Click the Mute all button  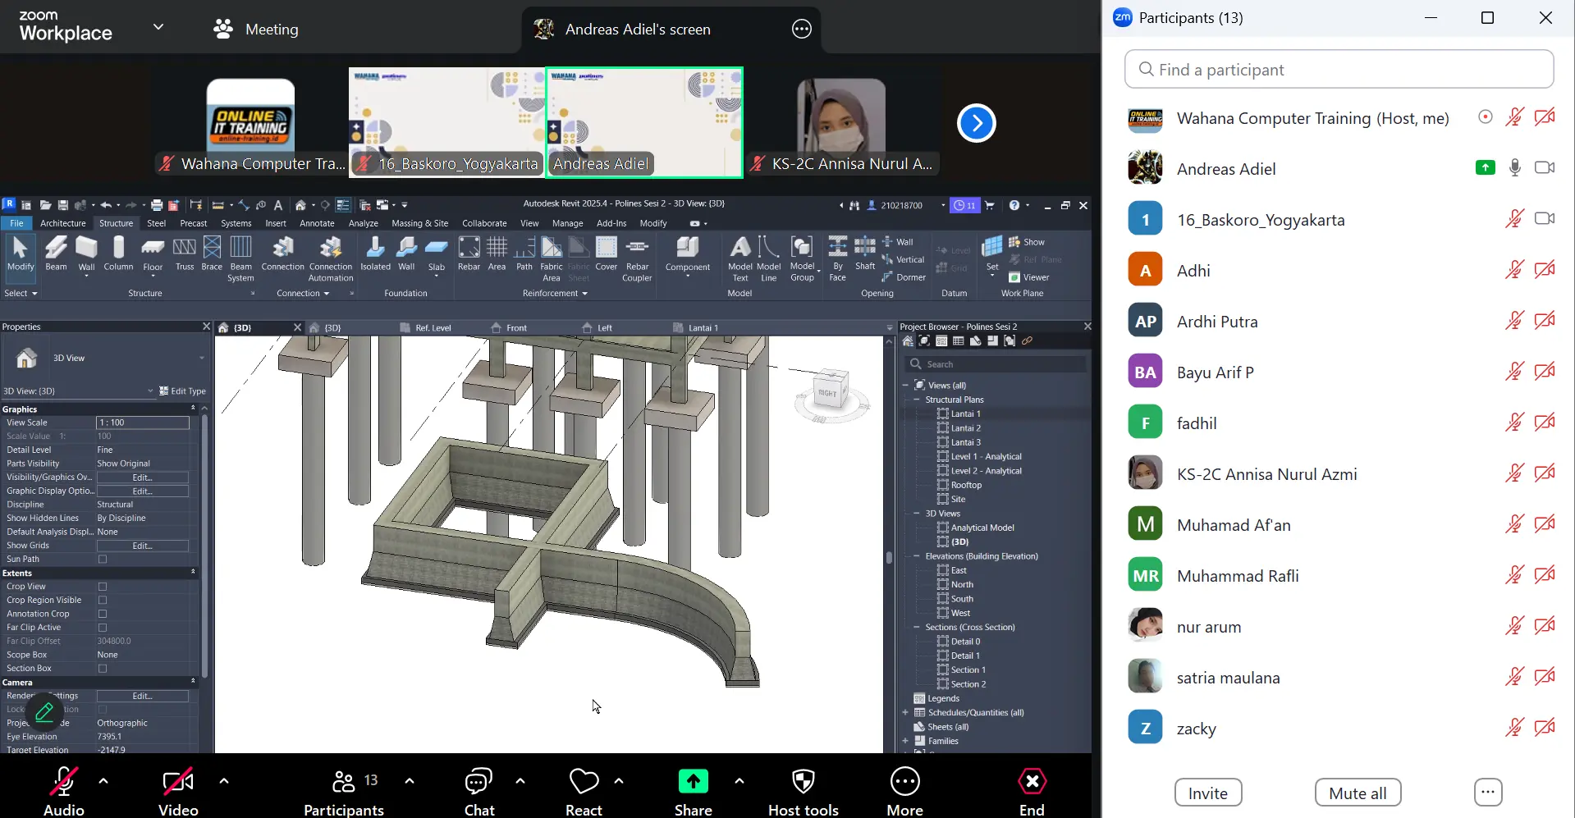(x=1358, y=793)
